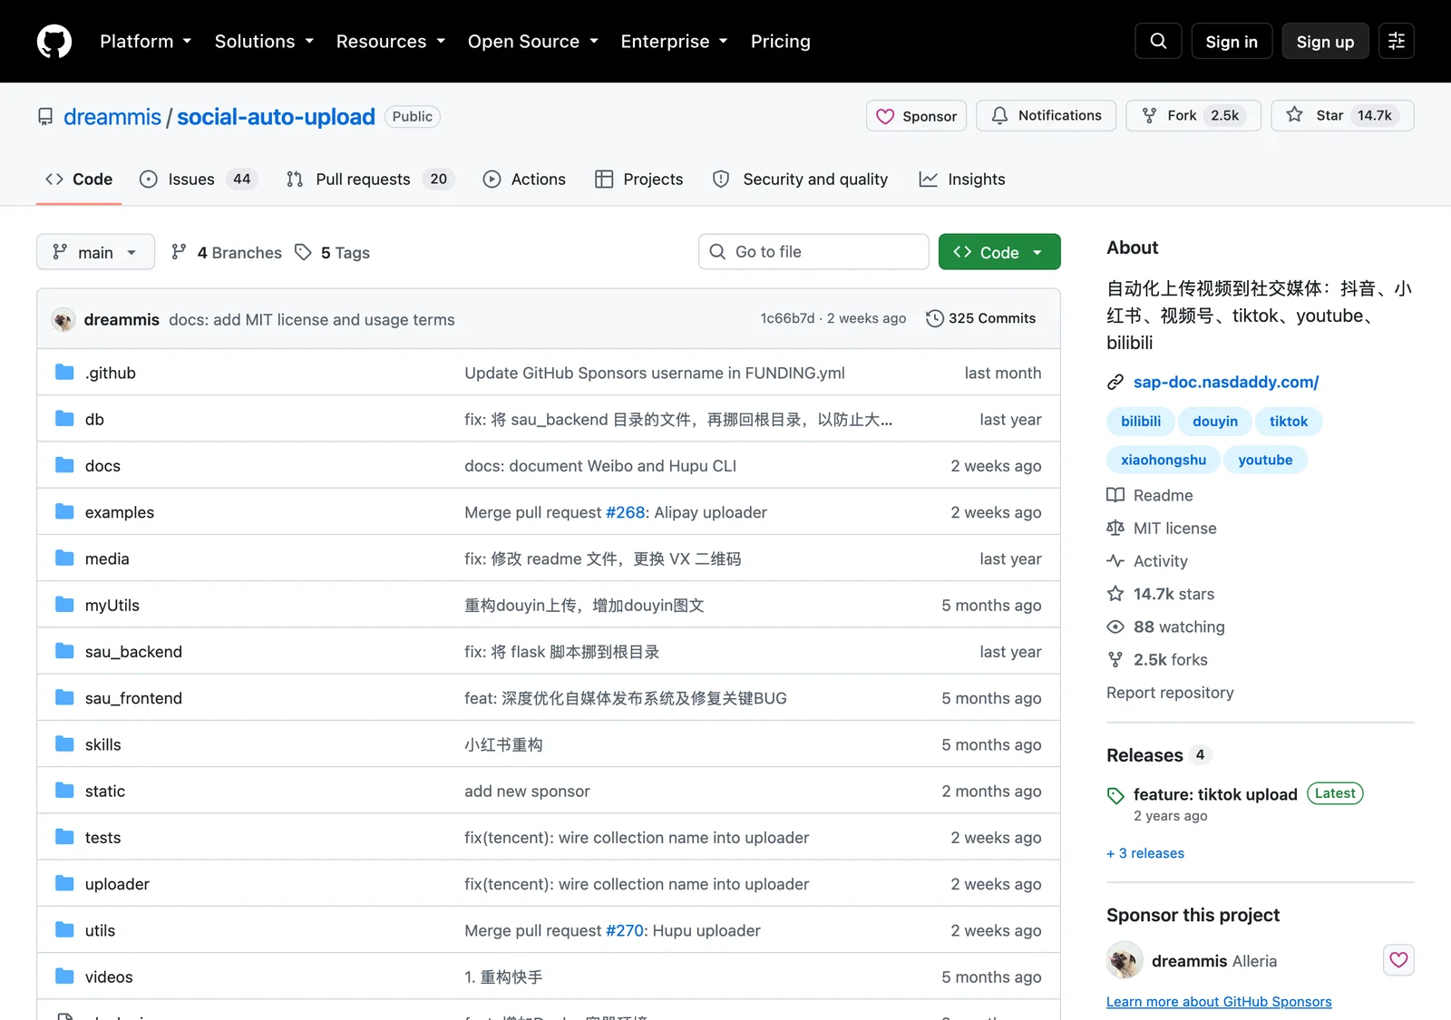This screenshot has width=1451, height=1020.
Task: Open the appearance settings icon beside Sign up
Action: coord(1397,41)
